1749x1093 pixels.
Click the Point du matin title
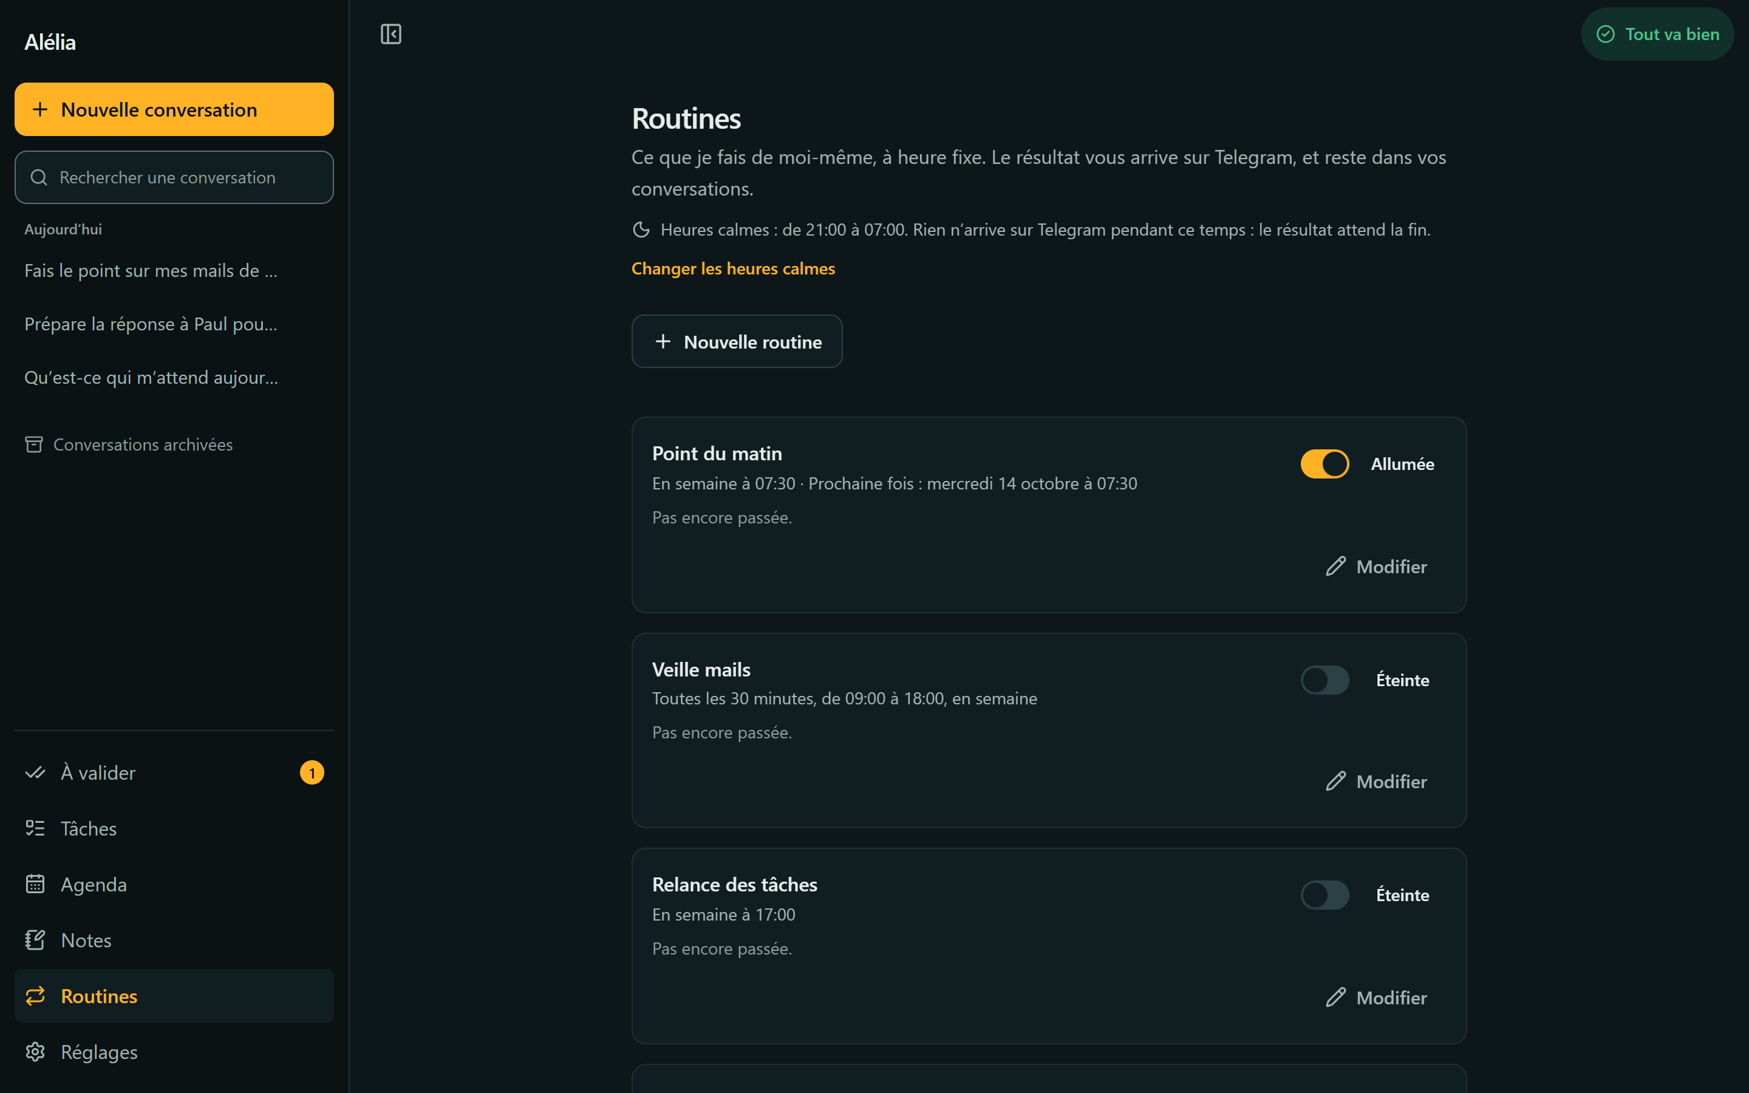point(717,453)
